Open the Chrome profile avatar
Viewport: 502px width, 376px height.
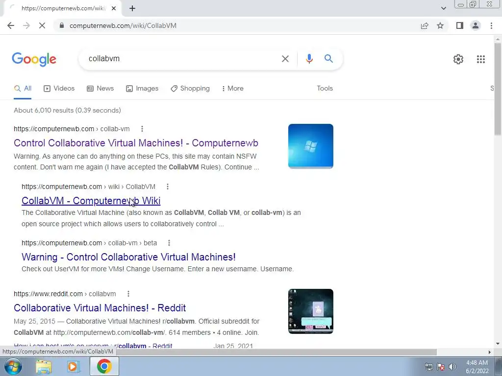pos(476,25)
